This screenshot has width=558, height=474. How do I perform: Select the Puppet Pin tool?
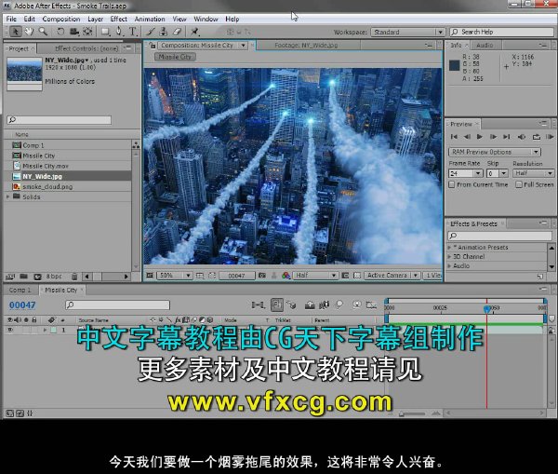(x=194, y=32)
